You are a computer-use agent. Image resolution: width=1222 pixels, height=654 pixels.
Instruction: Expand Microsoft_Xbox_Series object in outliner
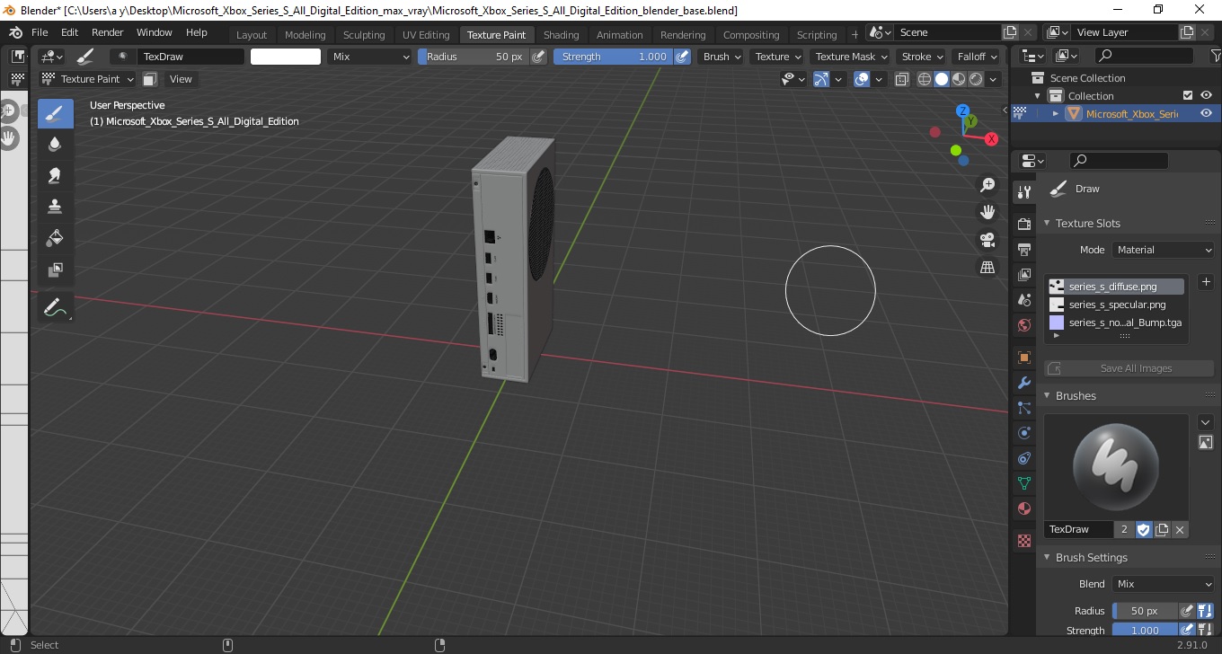[1056, 113]
